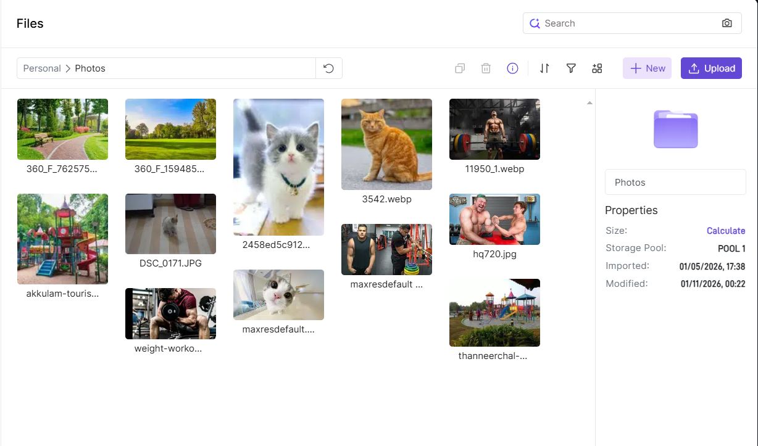Viewport: 758px width, 446px height.
Task: Open the filter funnel menu
Action: (571, 68)
